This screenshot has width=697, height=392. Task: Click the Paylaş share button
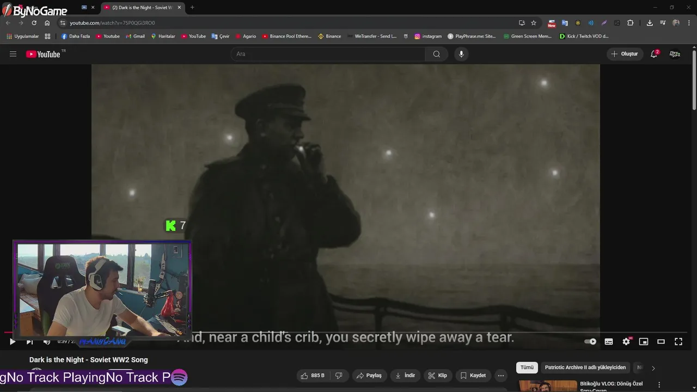(369, 376)
